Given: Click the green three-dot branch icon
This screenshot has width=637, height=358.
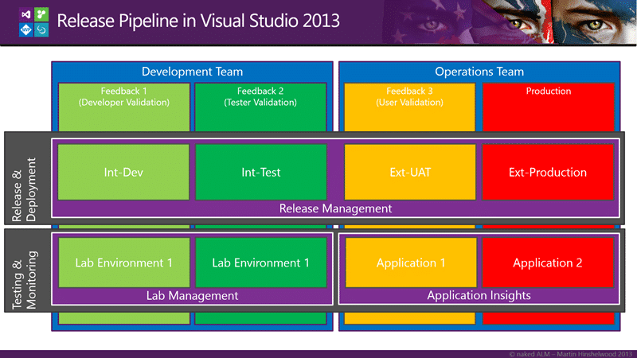Looking at the screenshot, I should pos(41,14).
